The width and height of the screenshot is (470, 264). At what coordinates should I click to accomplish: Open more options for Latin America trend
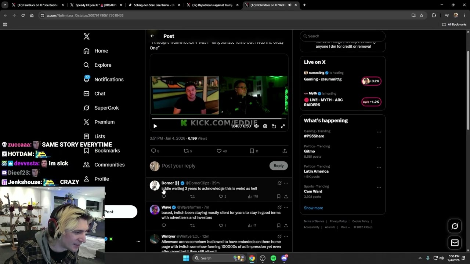point(379,167)
